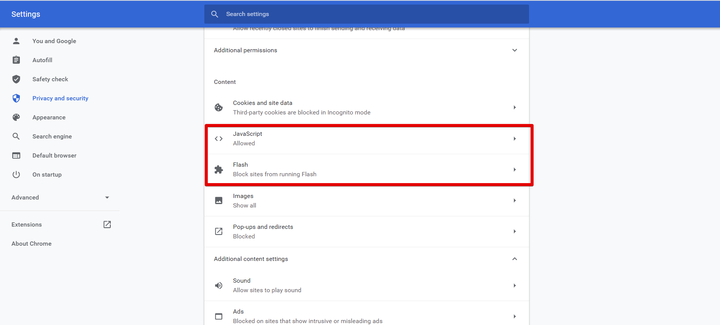Click the 'Allow sites to play sound' text

tap(267, 290)
